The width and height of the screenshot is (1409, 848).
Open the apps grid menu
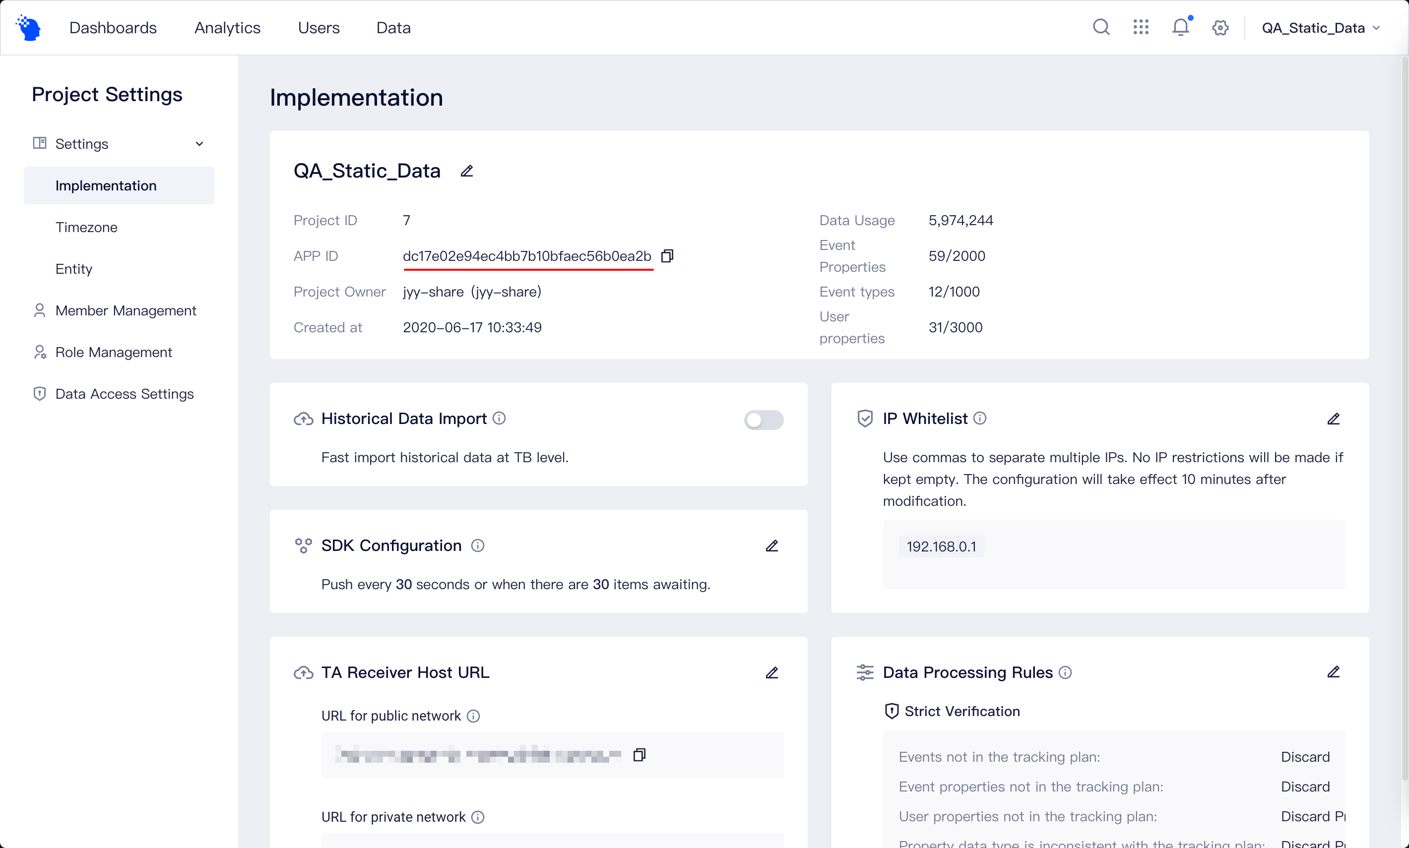[1140, 27]
